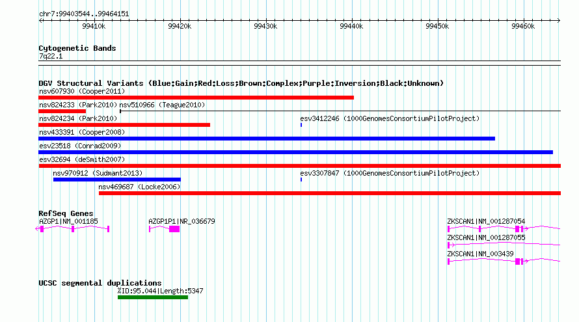Click the nsv510966 (Teague2010) label

point(162,105)
